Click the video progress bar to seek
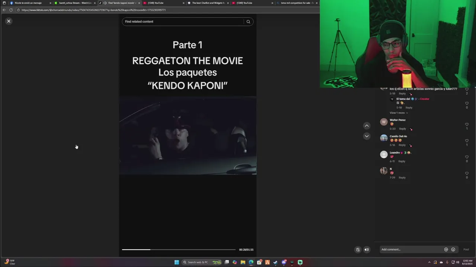 [x=178, y=250]
